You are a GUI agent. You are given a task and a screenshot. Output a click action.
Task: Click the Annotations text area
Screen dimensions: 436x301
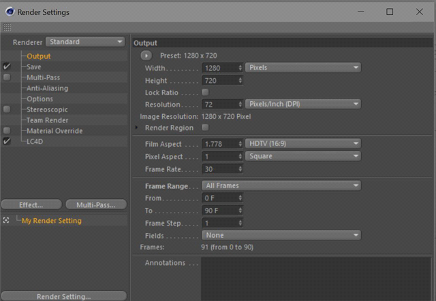pos(316,279)
